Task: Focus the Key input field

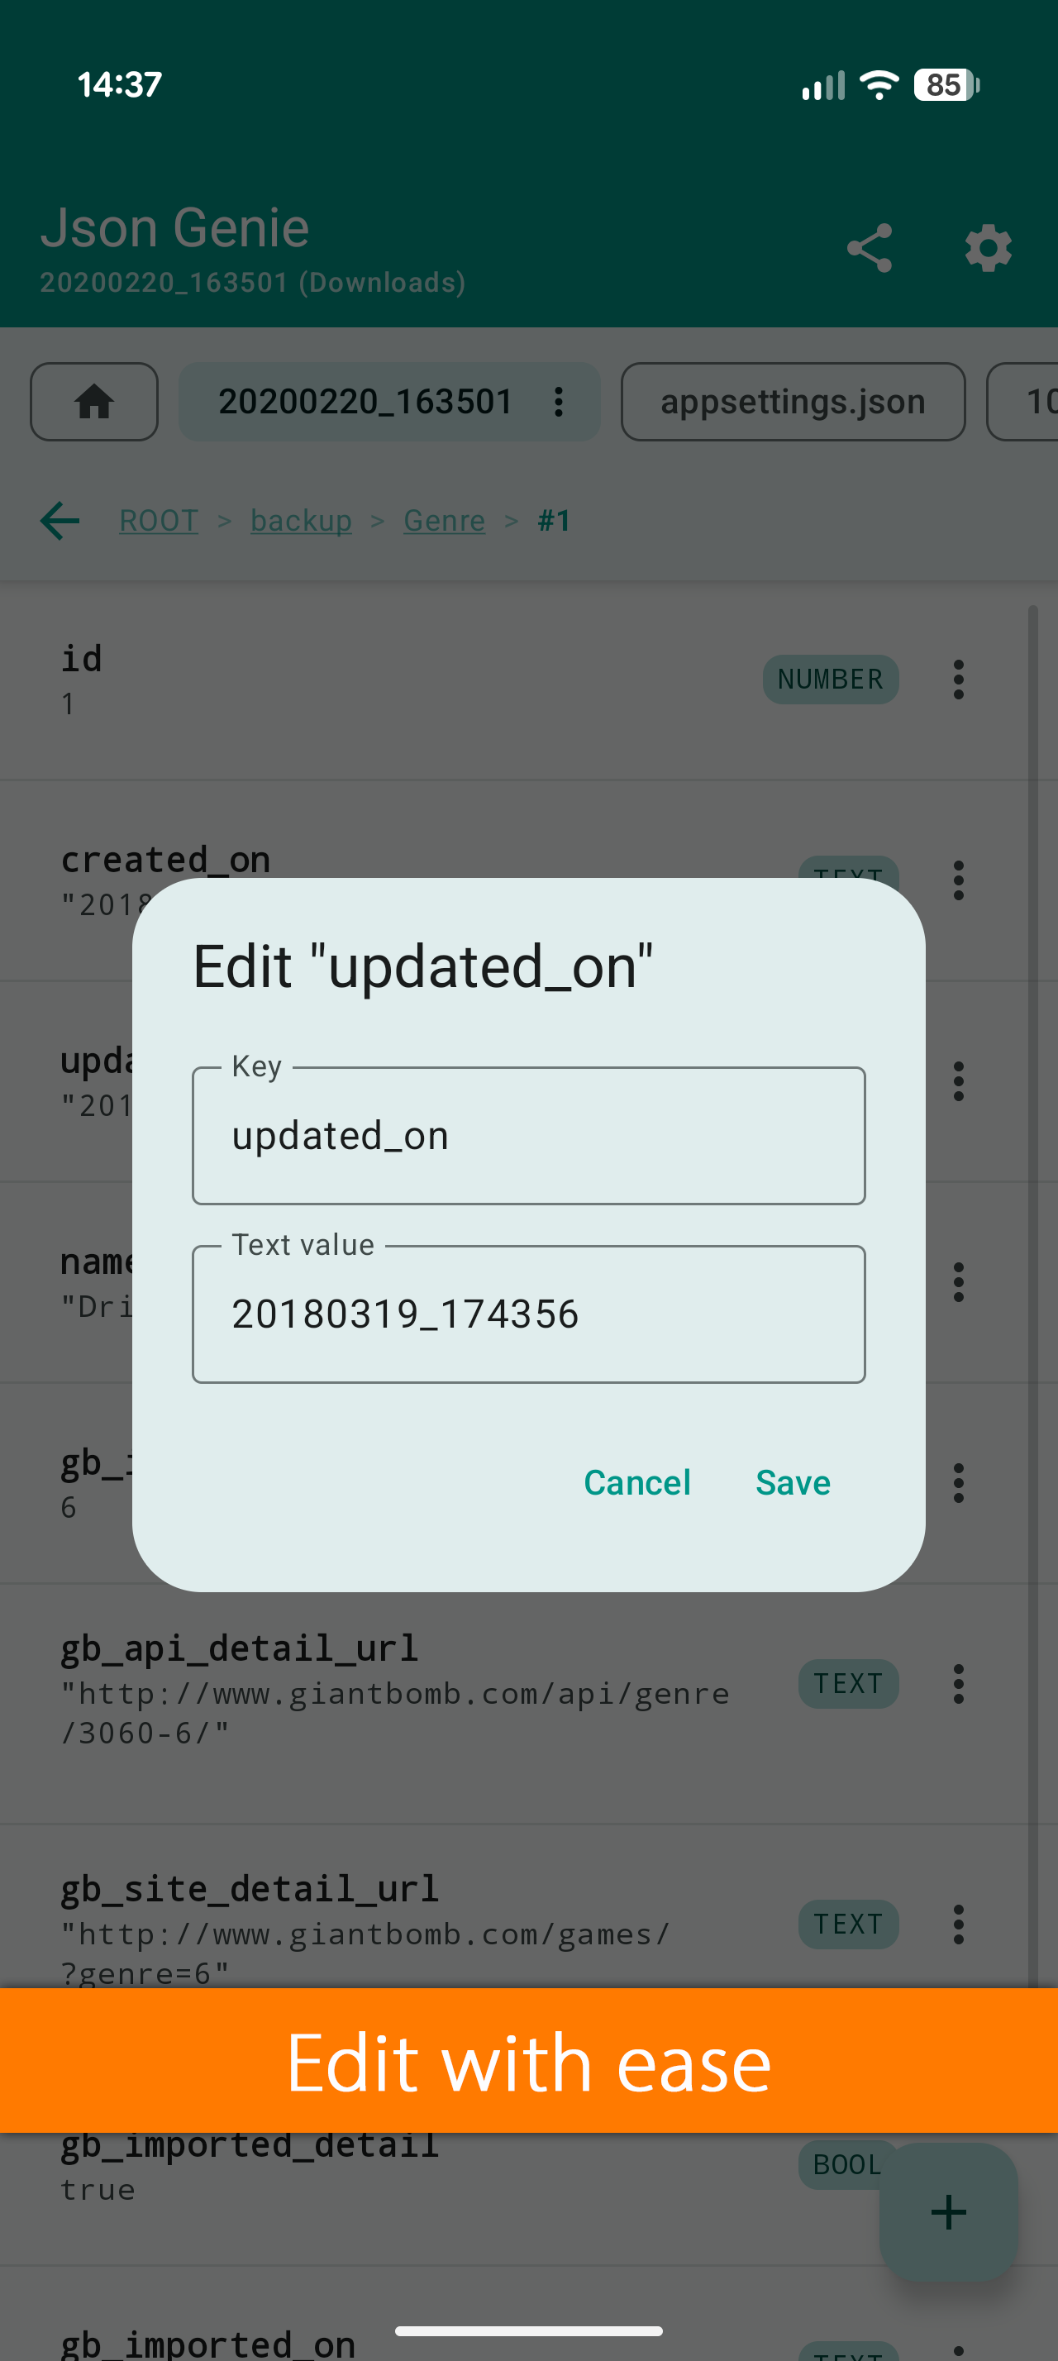Action: [528, 1136]
